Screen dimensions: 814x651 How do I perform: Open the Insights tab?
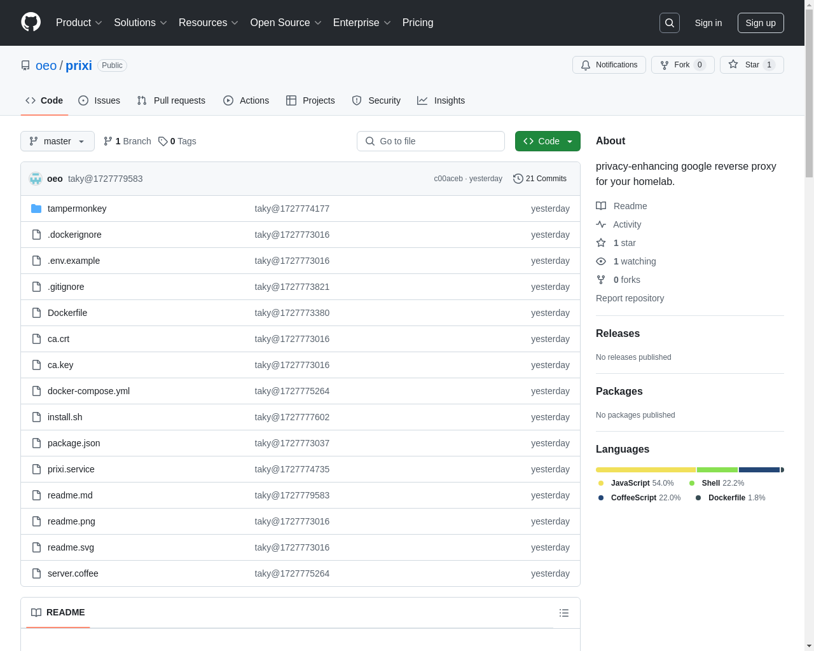point(441,100)
